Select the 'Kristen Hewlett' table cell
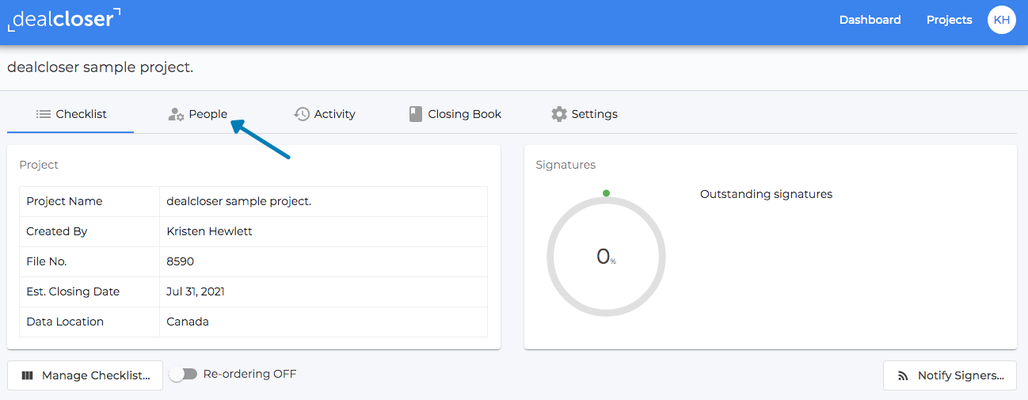Viewport: 1028px width, 400px height. pyautogui.click(x=323, y=231)
